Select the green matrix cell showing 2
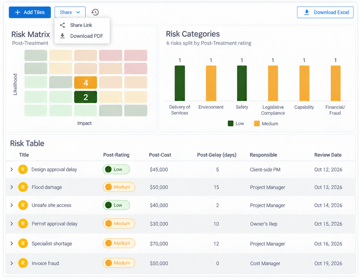 pos(86,97)
